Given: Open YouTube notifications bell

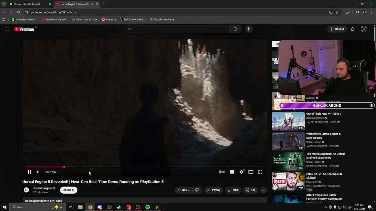Looking at the screenshot, I should click(x=353, y=29).
